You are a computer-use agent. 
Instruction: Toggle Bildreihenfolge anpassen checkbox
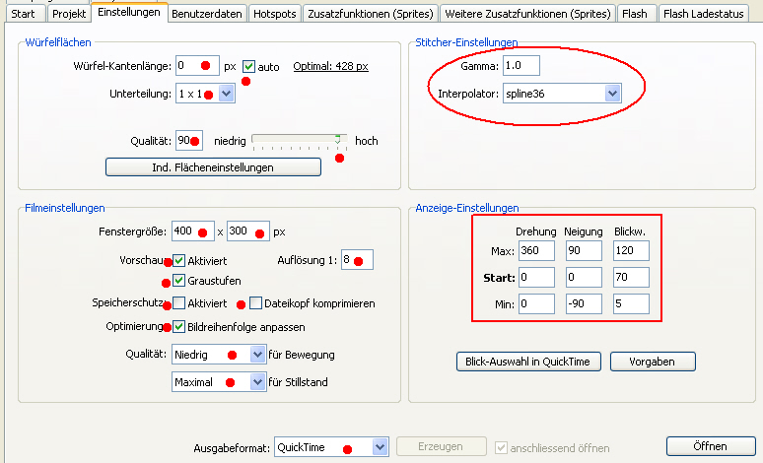tap(178, 326)
